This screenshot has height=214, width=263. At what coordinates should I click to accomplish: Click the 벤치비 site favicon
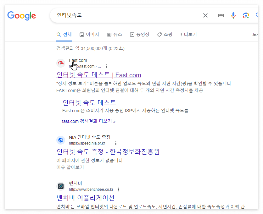60,186
